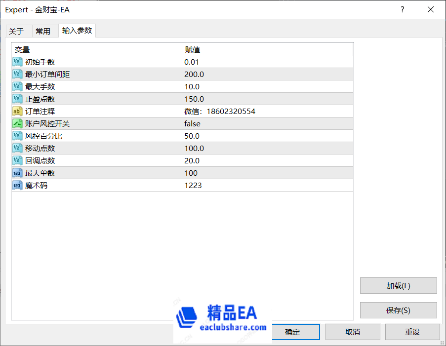Click the 最大单数 integer type icon

point(17,173)
